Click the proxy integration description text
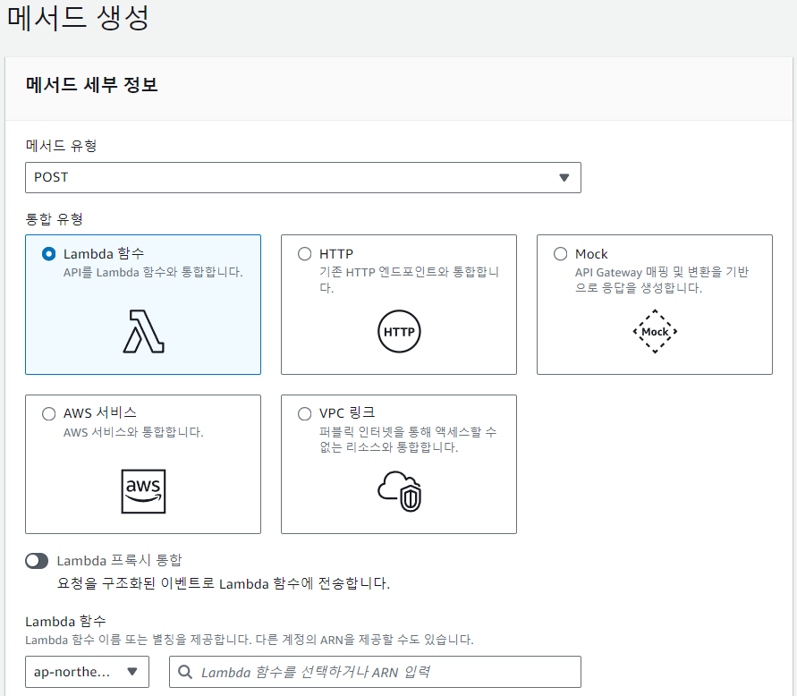797x696 pixels. [223, 583]
